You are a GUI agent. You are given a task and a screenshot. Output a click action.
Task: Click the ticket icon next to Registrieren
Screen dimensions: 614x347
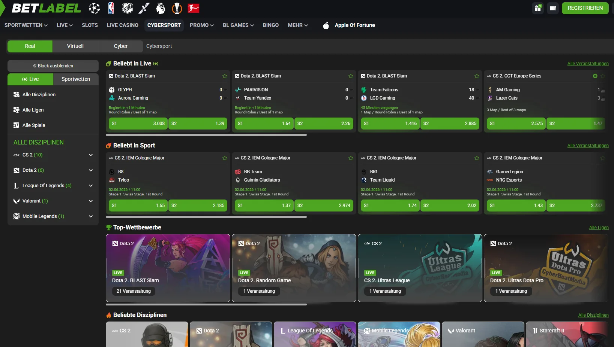click(553, 8)
